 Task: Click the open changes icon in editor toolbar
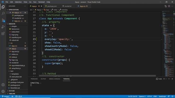pyautogui.click(x=165, y=6)
